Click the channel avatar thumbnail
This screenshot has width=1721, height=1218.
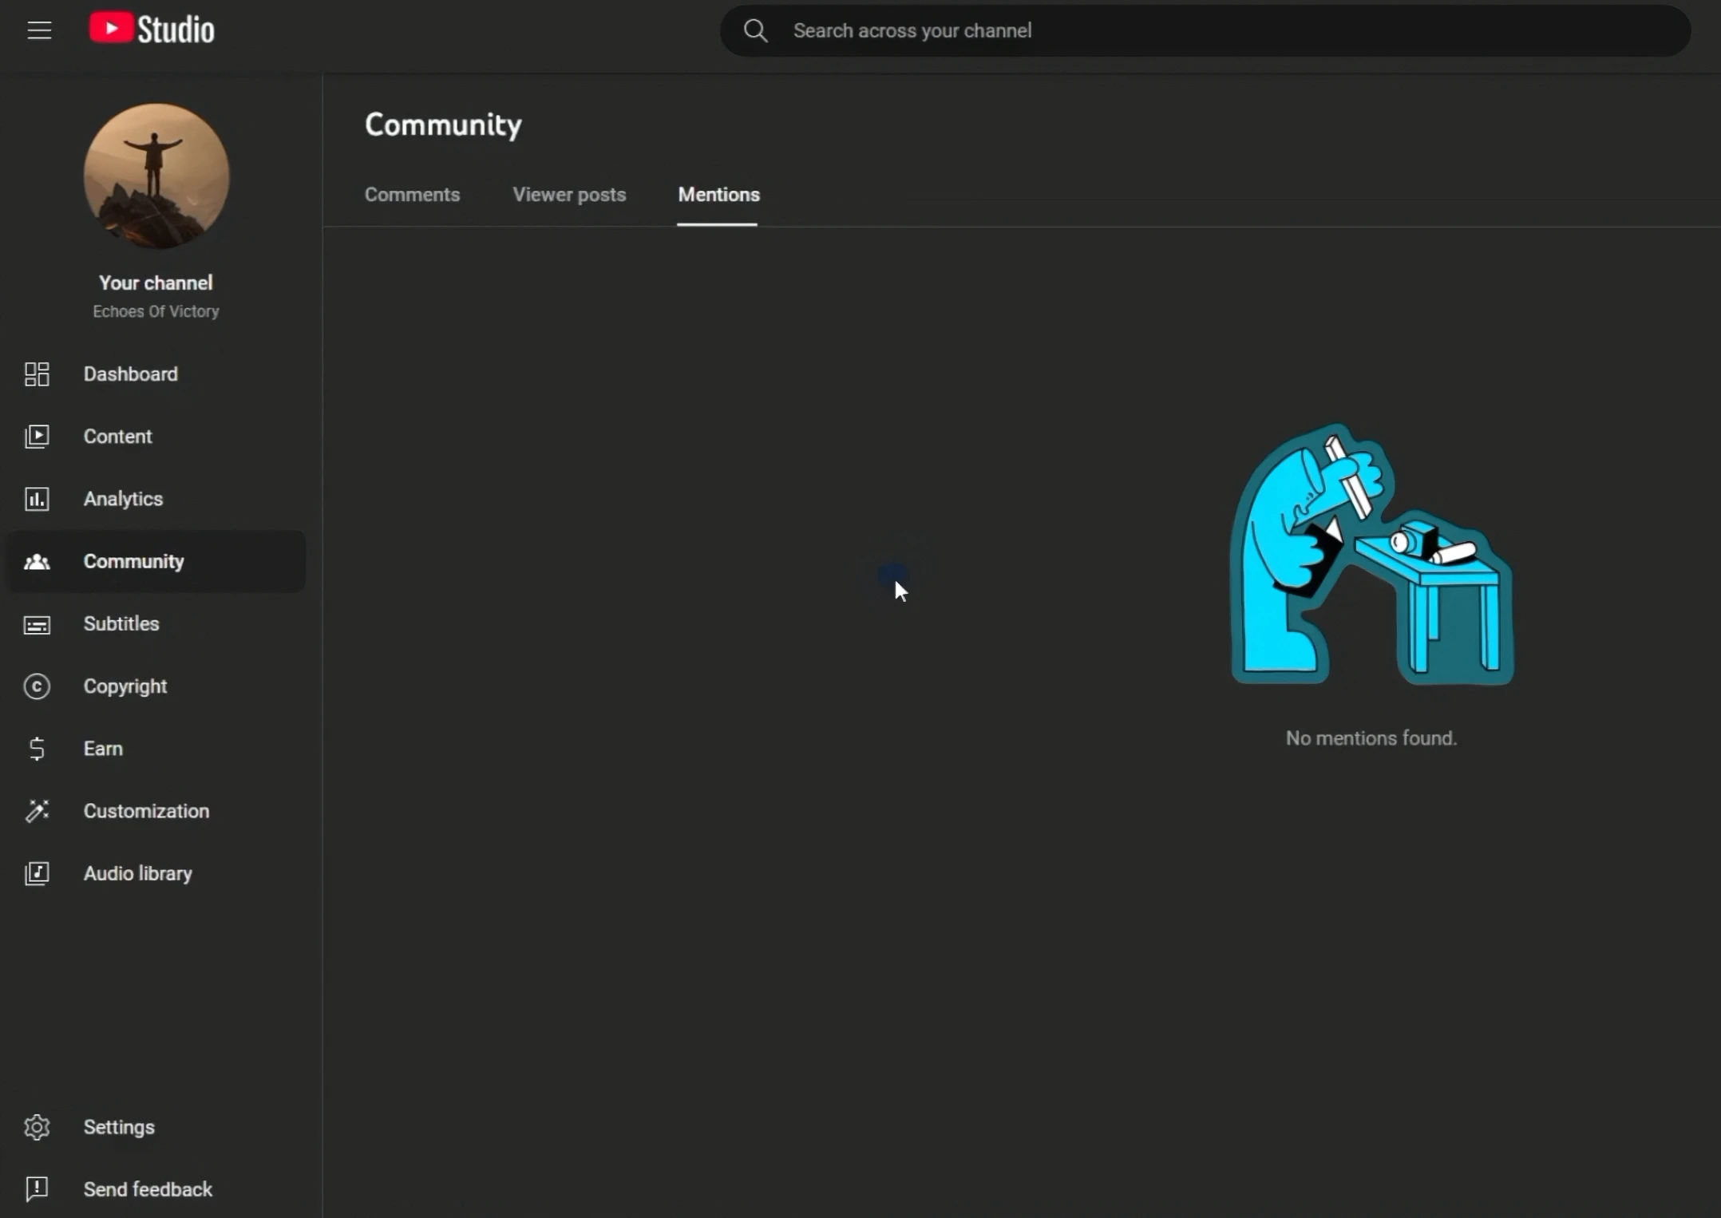coord(156,176)
